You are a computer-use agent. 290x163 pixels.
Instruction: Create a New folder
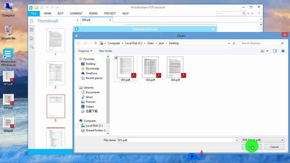click(106, 51)
